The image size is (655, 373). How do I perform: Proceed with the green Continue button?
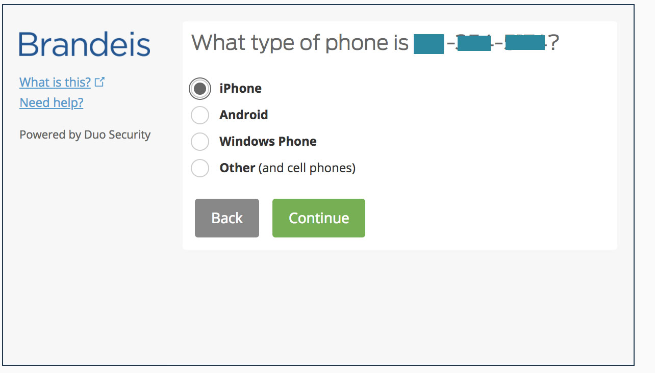point(319,218)
